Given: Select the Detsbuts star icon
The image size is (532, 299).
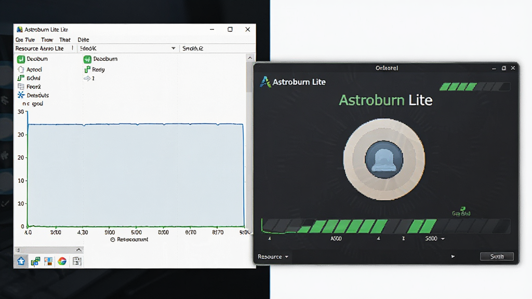Looking at the screenshot, I should [x=21, y=95].
